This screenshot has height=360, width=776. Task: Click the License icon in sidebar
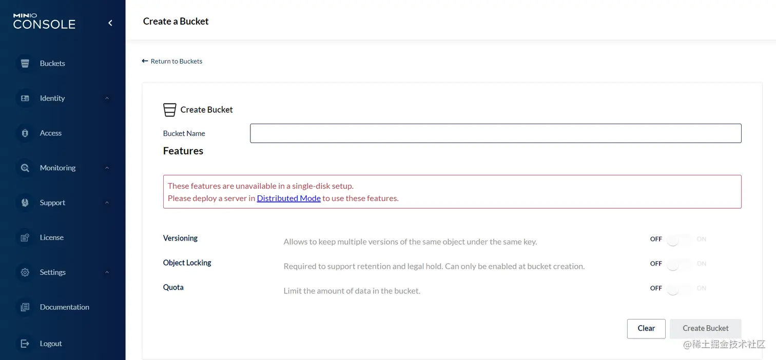[25, 238]
